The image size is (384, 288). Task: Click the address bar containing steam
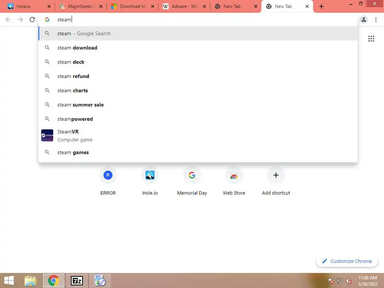tap(198, 19)
